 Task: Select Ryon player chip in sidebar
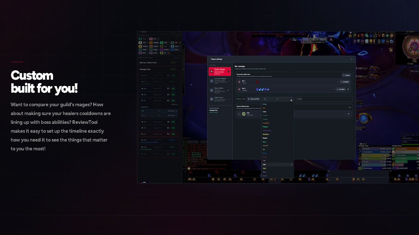point(165,42)
